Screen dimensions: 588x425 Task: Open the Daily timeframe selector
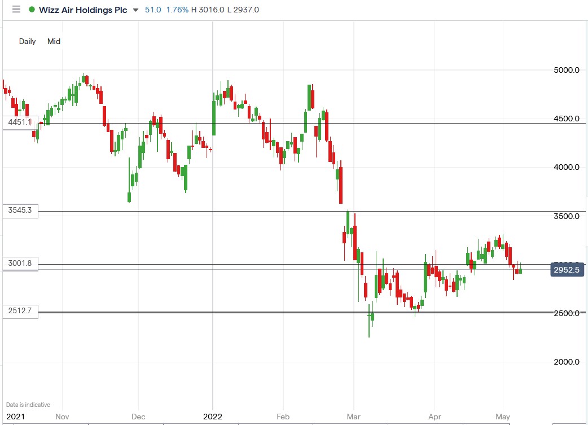coord(27,41)
